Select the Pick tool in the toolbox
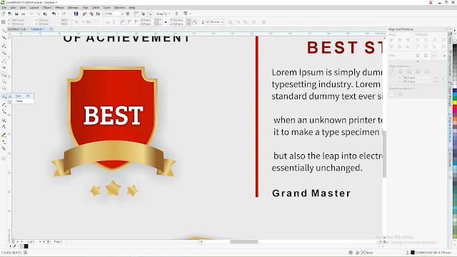The width and height of the screenshot is (457, 257). tap(4, 31)
